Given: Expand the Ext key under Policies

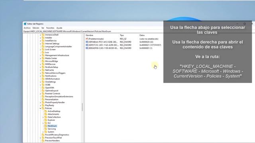Looking at the screenshot, I should click(43, 123).
